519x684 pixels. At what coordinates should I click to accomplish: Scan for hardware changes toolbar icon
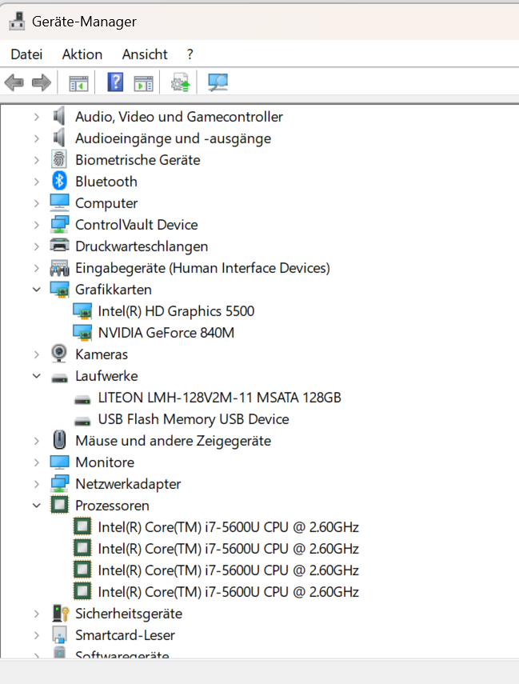coord(218,82)
